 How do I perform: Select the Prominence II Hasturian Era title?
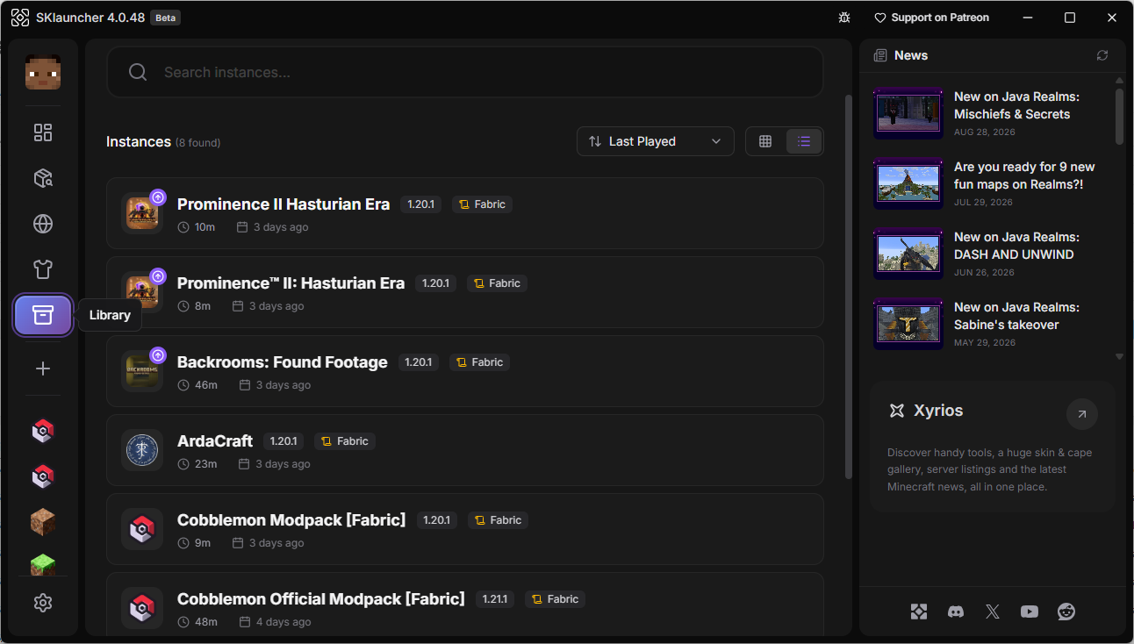pos(283,204)
